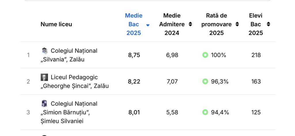295x136 pixels.
Task: Click the Medie Bac 2025 column header
Action: click(x=134, y=24)
